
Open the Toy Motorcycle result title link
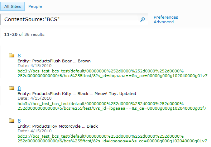pos(19,121)
